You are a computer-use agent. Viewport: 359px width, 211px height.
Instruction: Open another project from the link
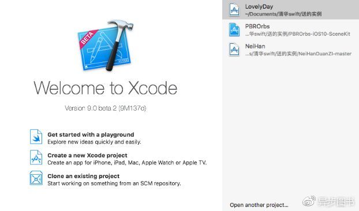(259, 205)
